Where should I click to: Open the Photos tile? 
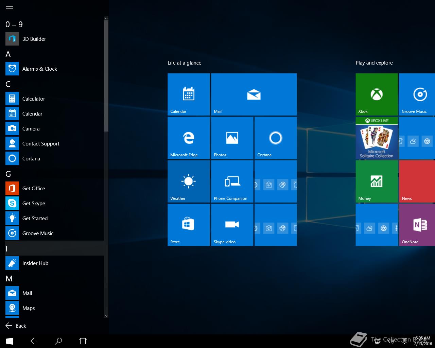click(x=232, y=138)
